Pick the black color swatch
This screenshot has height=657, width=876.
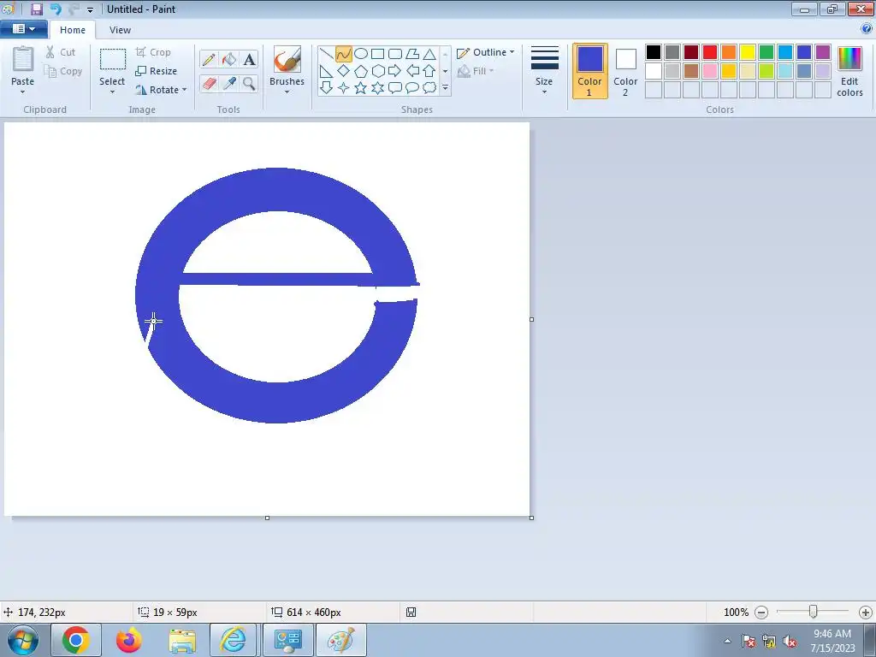pyautogui.click(x=654, y=52)
